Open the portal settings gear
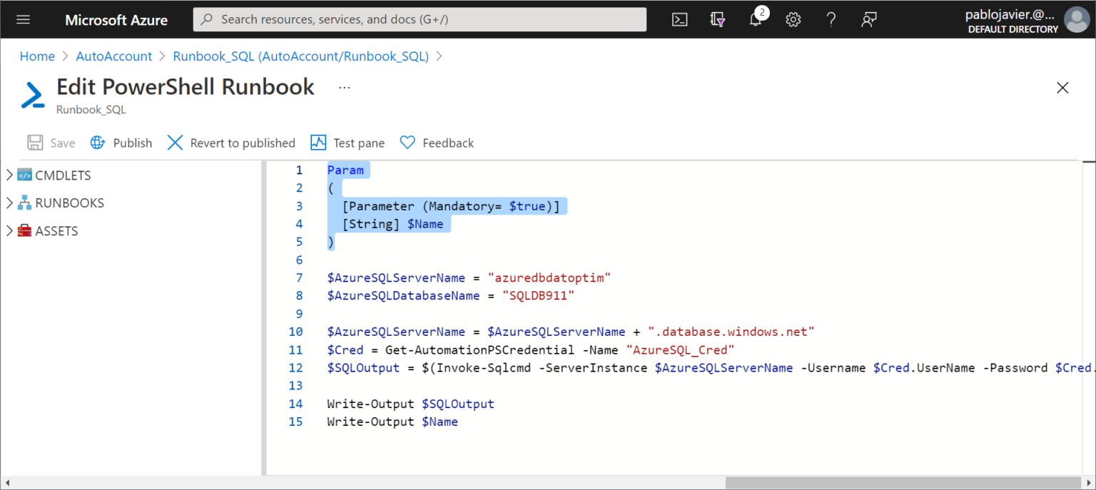 (793, 19)
